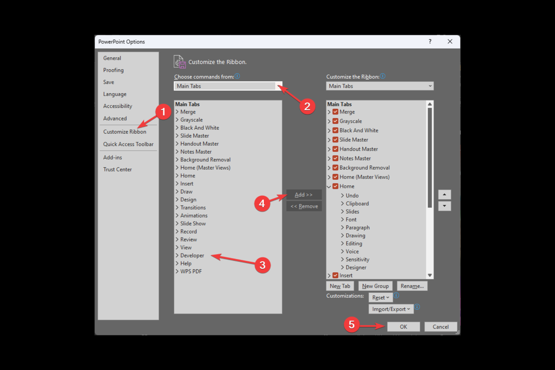Select Editing group under Home
Image resolution: width=555 pixels, height=370 pixels.
tap(354, 243)
